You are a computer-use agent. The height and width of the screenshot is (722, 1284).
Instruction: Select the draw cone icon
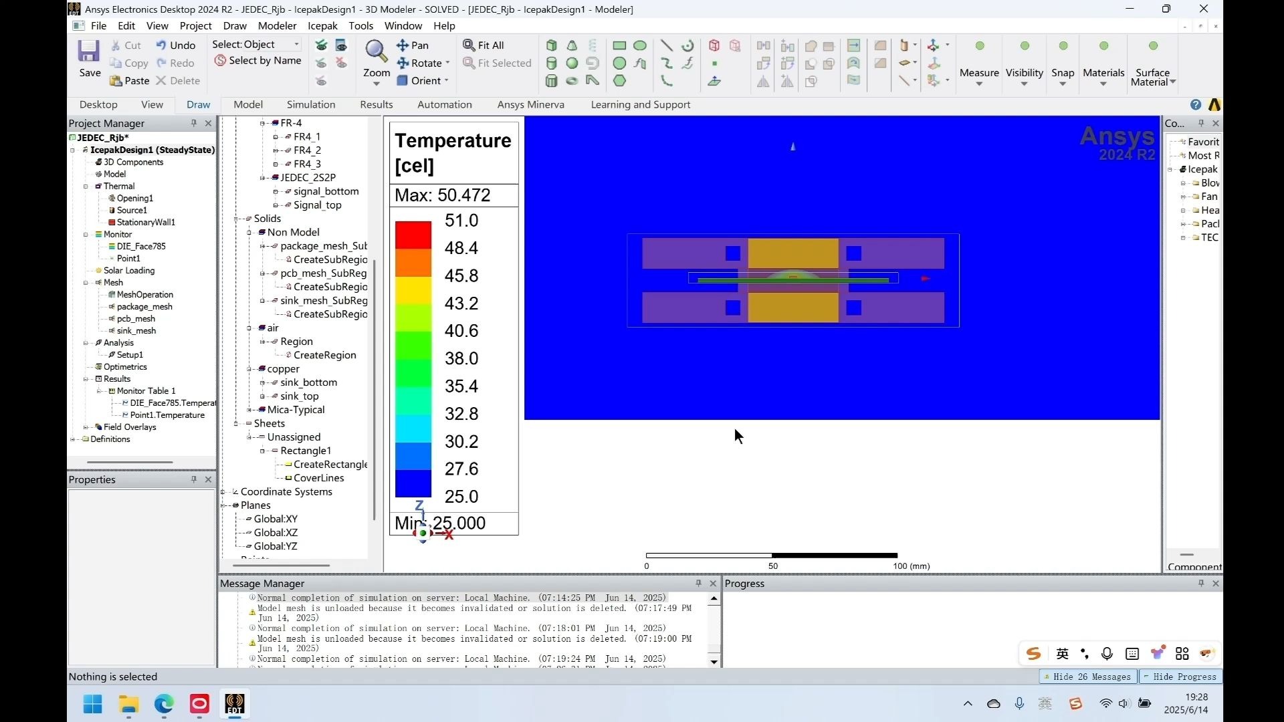[x=572, y=45]
